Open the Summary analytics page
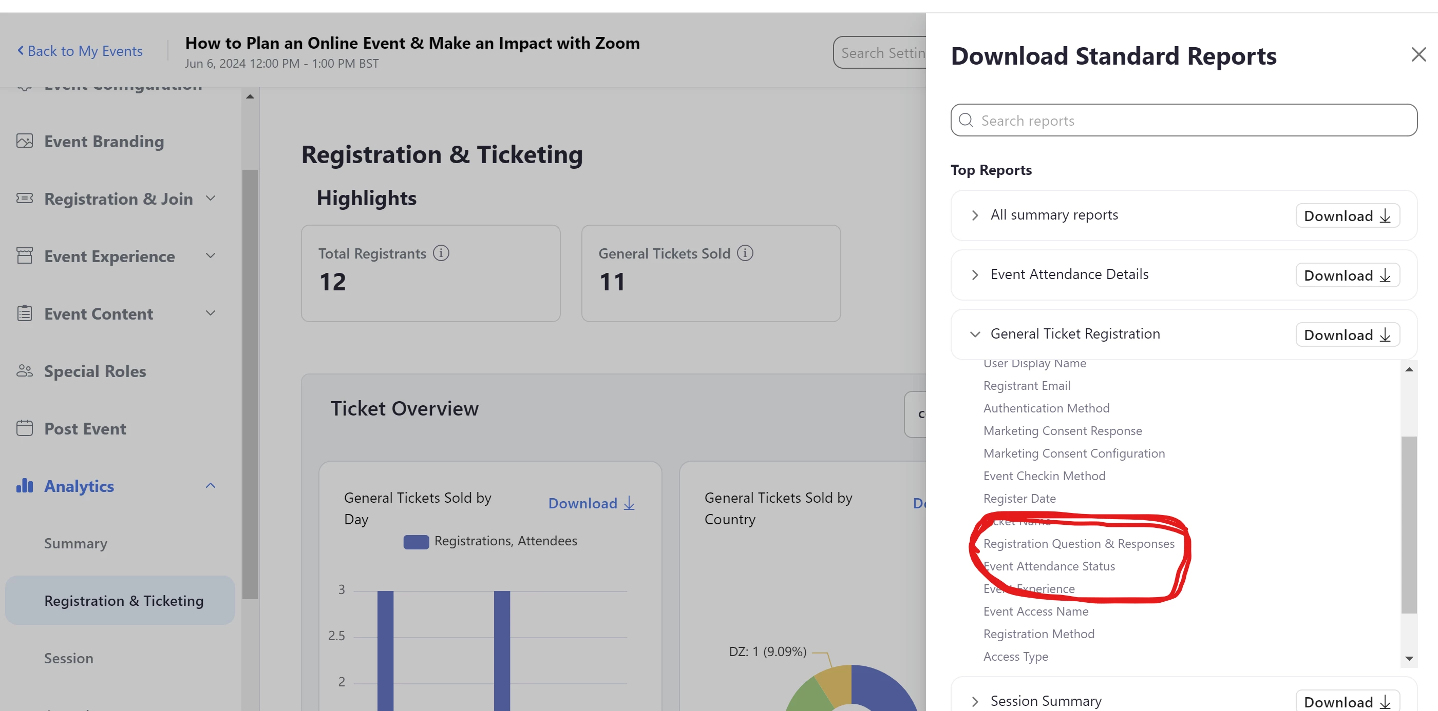This screenshot has height=711, width=1438. coord(76,544)
